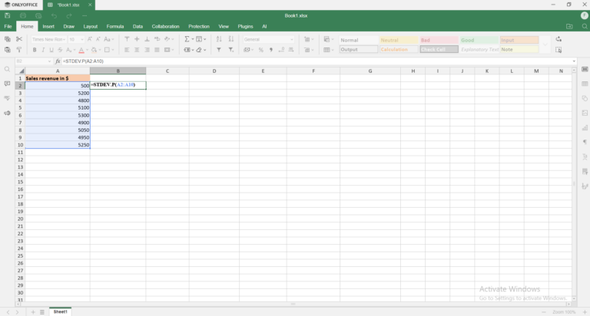Click the Undo arrow icon
The image size is (590, 316).
(x=54, y=16)
